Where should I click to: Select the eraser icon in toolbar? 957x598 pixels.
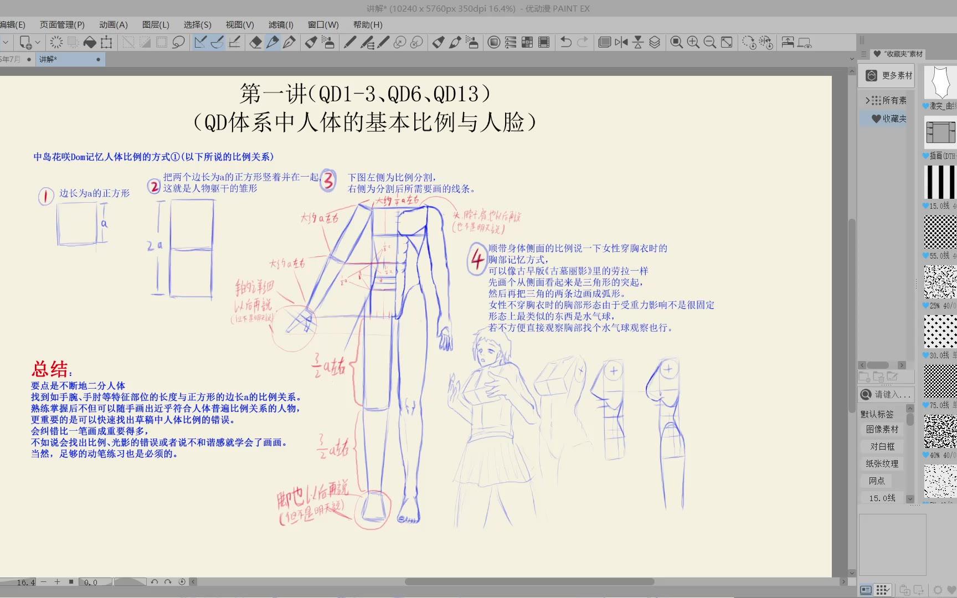click(x=255, y=42)
